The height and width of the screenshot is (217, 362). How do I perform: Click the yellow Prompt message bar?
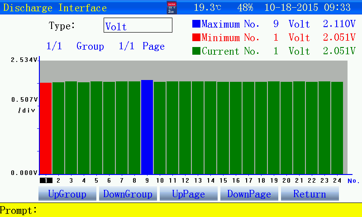click(x=181, y=210)
